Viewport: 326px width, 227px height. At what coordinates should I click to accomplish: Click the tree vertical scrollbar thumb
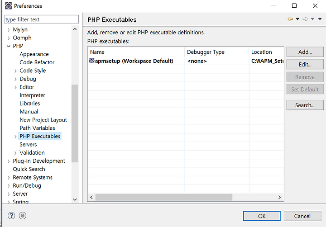click(75, 123)
